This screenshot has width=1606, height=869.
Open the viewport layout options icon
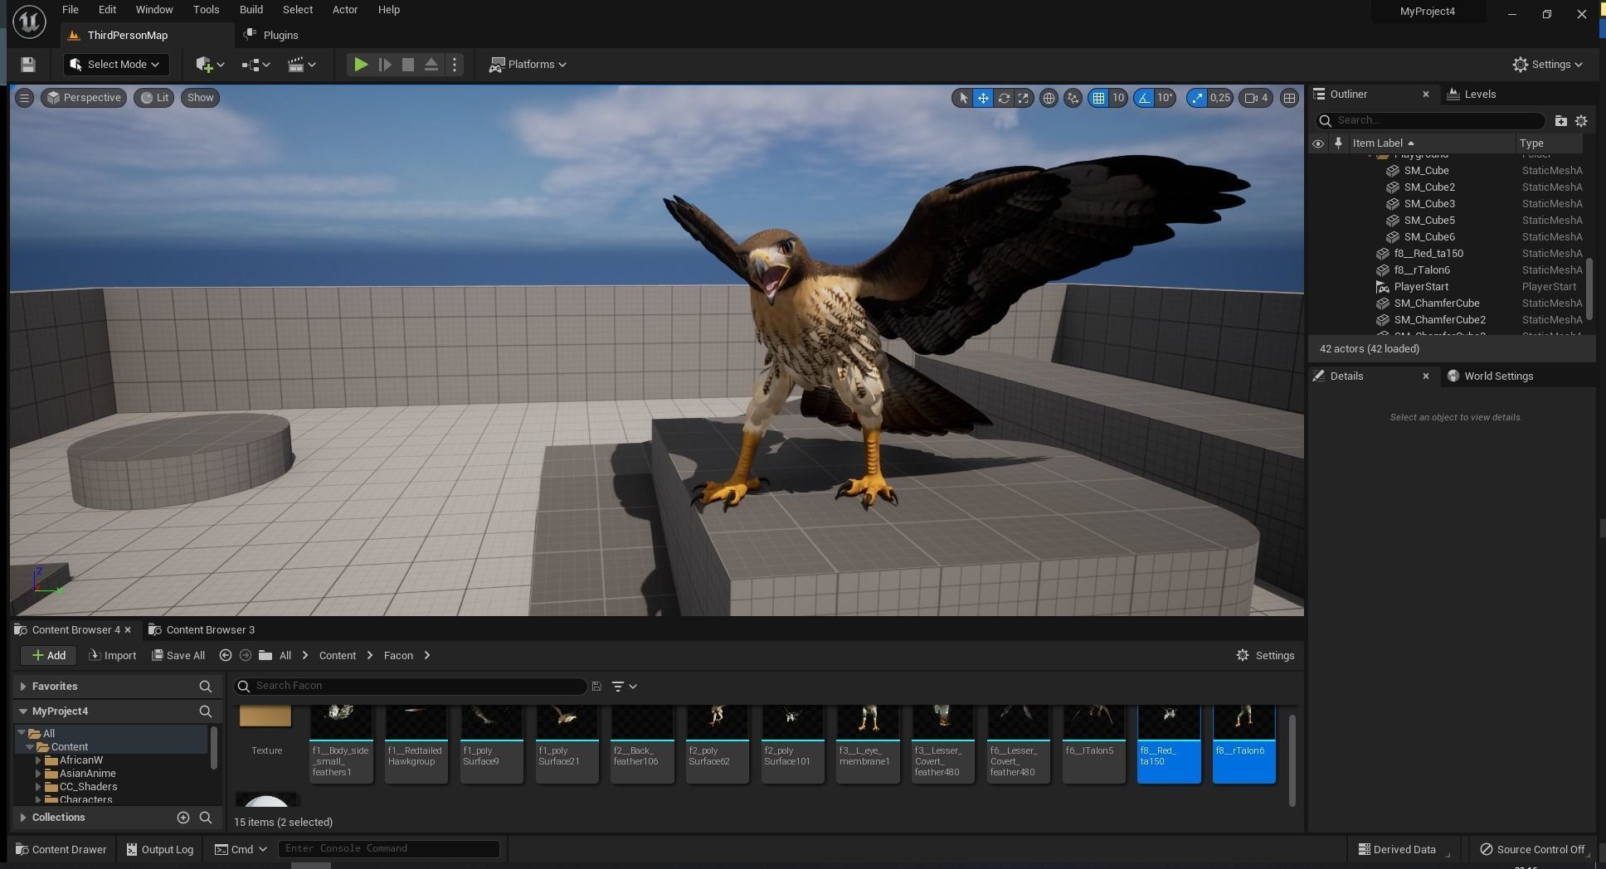[1289, 98]
